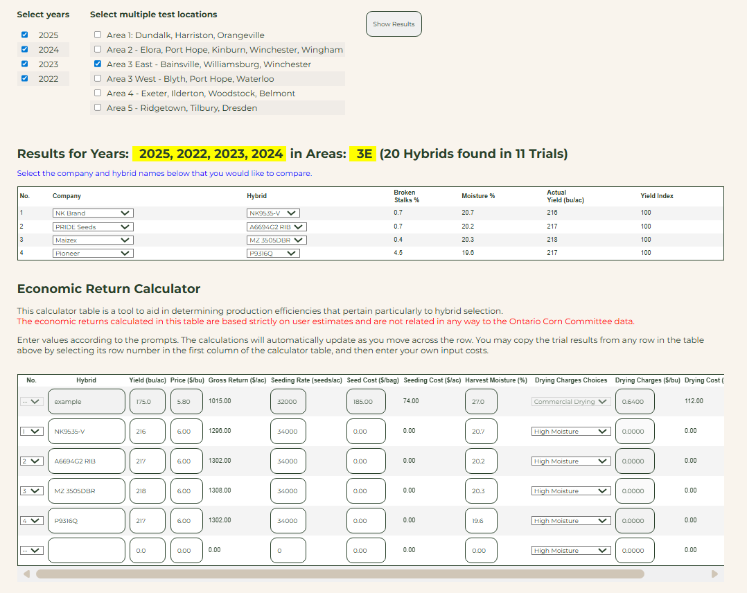This screenshot has width=747, height=593.
Task: Open the Pioneer company dropdown
Action: click(93, 254)
